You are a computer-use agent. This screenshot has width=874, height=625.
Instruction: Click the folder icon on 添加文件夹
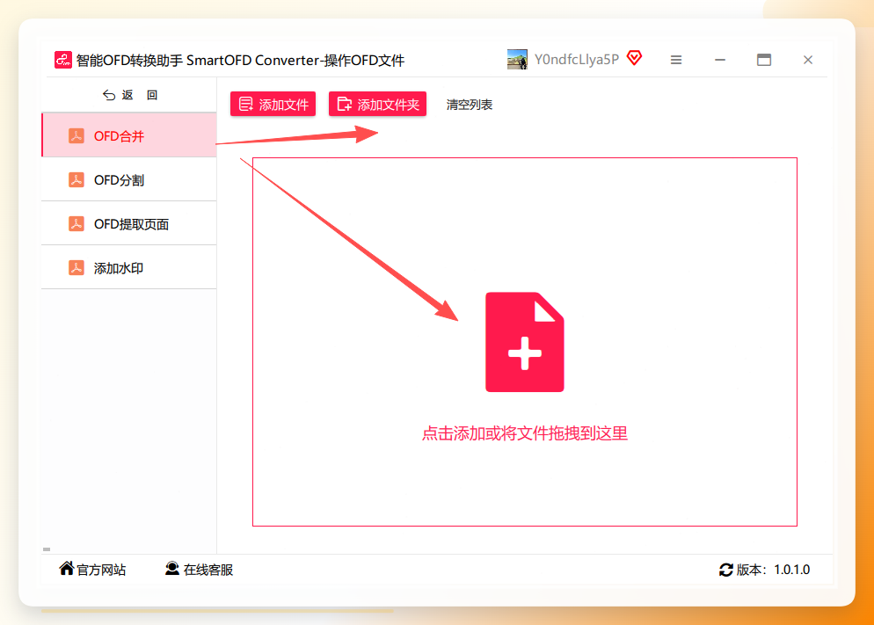point(345,104)
